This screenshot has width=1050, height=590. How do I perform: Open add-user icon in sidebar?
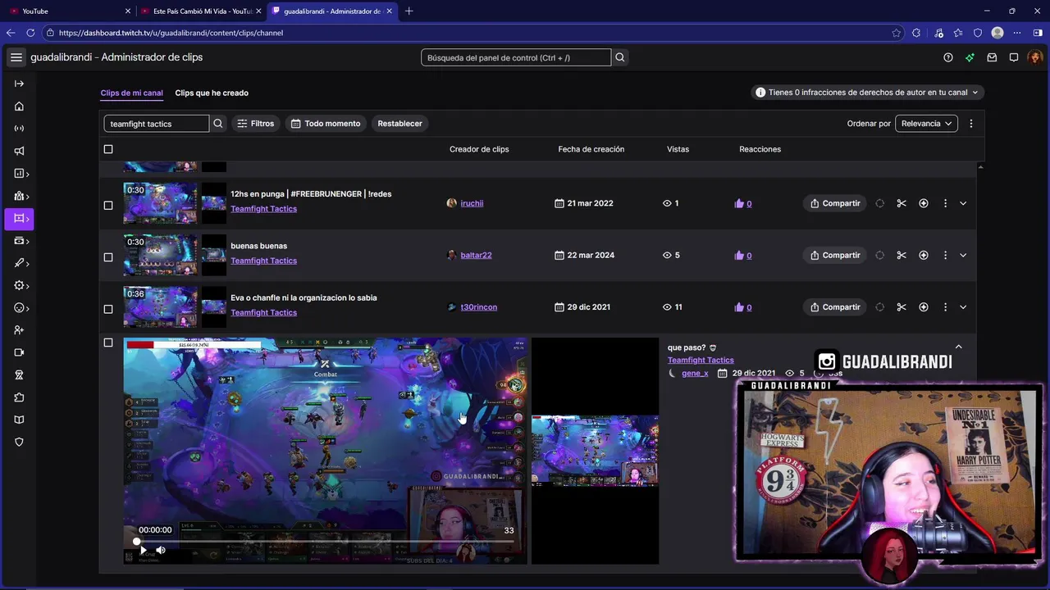[x=19, y=330]
